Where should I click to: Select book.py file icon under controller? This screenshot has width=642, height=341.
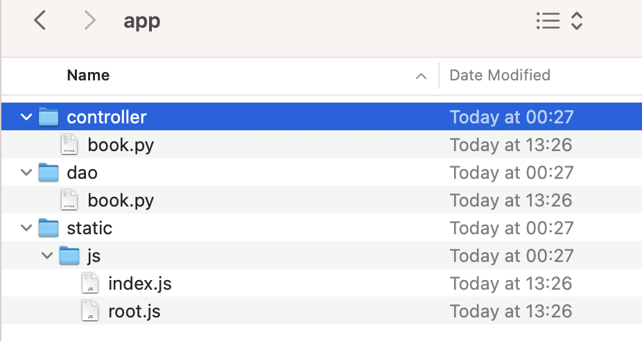pos(69,144)
